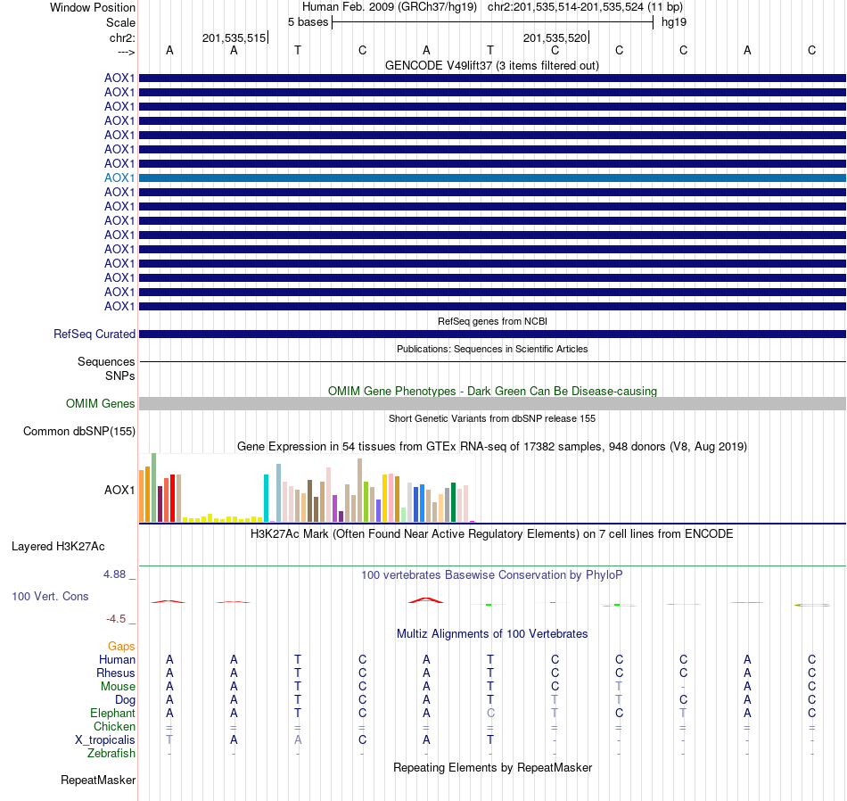This screenshot has height=801, width=847.
Task: Open the GENCODE V49lift37 track title
Action: point(491,66)
